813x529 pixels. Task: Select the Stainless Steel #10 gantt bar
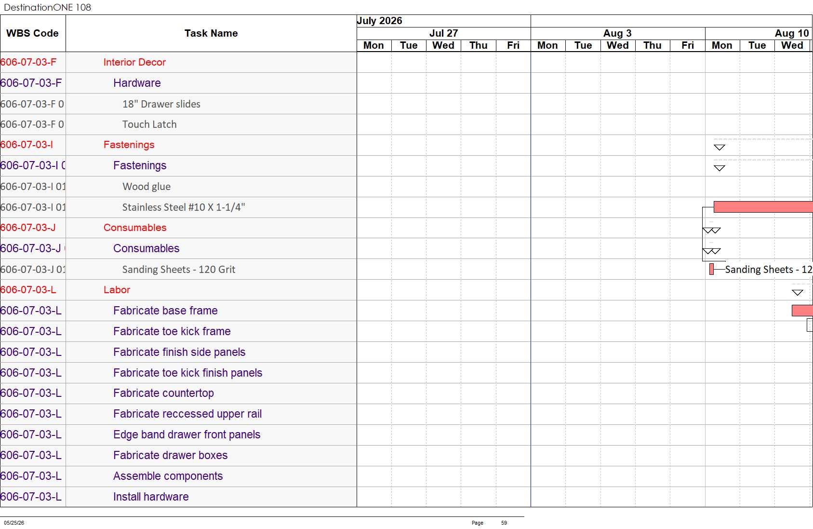point(763,207)
